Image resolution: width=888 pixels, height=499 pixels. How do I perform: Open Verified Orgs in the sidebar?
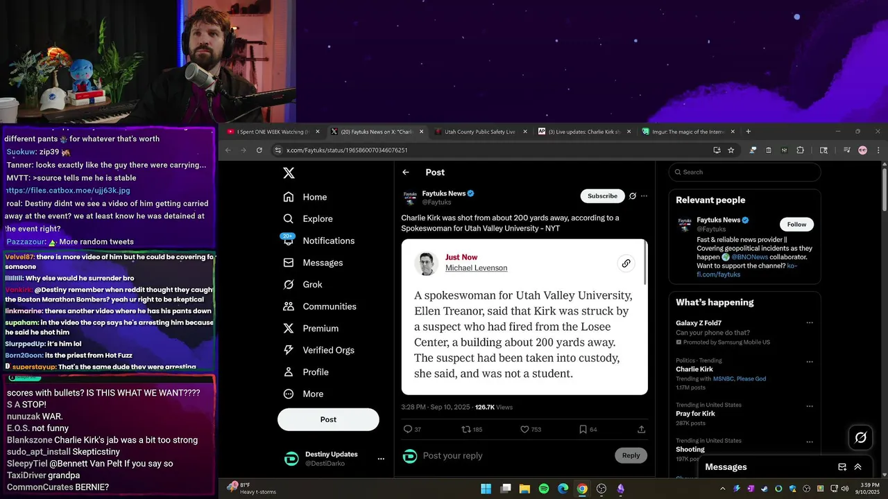pos(320,350)
